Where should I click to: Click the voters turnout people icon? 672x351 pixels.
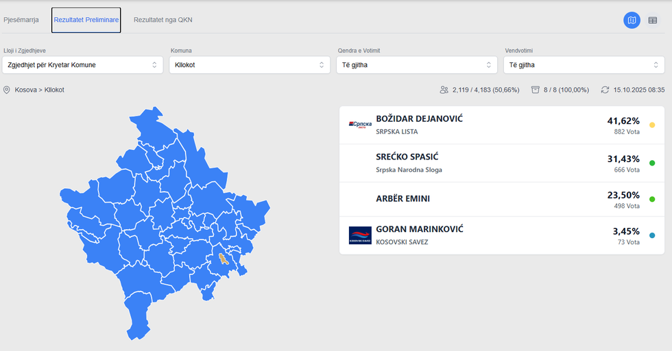(x=444, y=90)
